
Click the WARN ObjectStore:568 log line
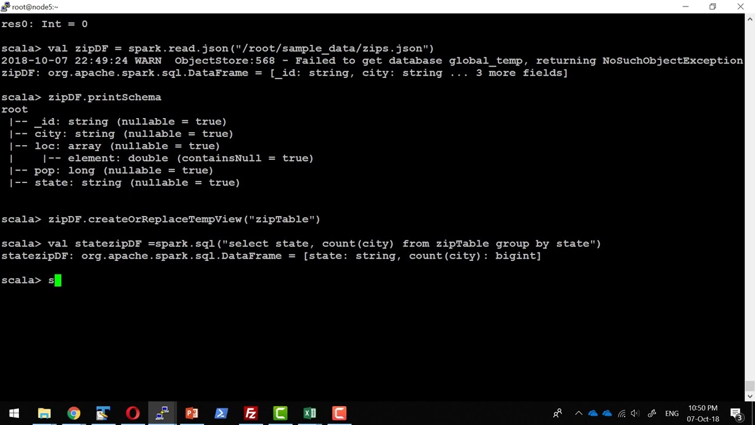tap(372, 61)
